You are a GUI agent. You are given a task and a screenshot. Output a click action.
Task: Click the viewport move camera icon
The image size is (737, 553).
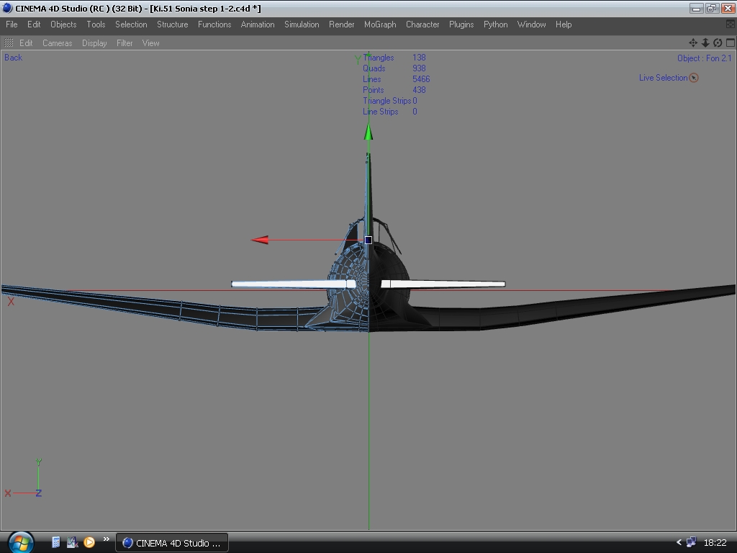click(x=693, y=43)
